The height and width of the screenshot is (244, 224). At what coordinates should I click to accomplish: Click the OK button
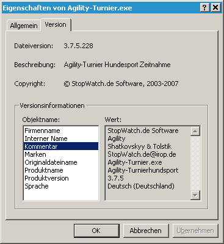[96, 231]
